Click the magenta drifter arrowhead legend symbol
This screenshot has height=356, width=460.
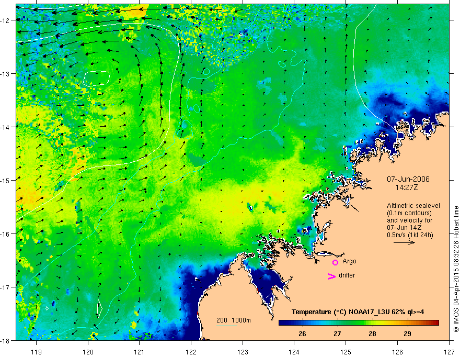(332, 276)
